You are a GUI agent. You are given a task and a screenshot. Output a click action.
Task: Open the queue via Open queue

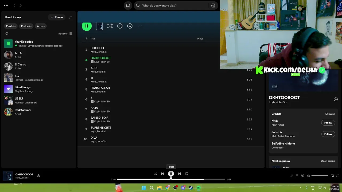[x=328, y=161]
